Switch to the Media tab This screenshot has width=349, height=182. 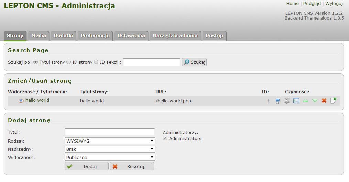pos(39,36)
